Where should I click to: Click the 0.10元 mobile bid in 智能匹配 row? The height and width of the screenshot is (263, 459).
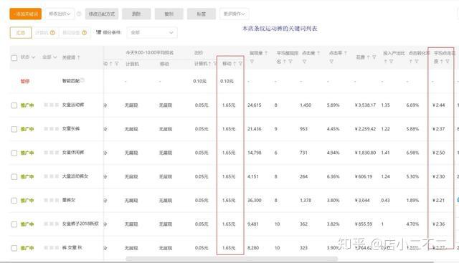(227, 81)
